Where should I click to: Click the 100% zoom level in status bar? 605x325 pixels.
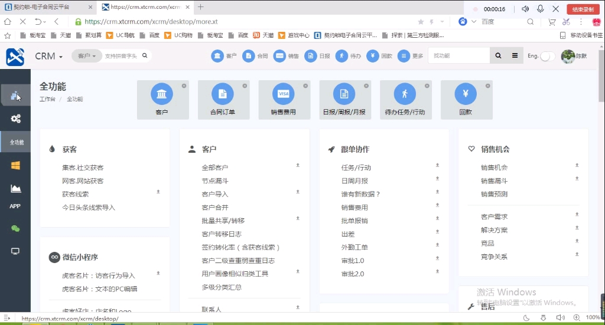592,317
